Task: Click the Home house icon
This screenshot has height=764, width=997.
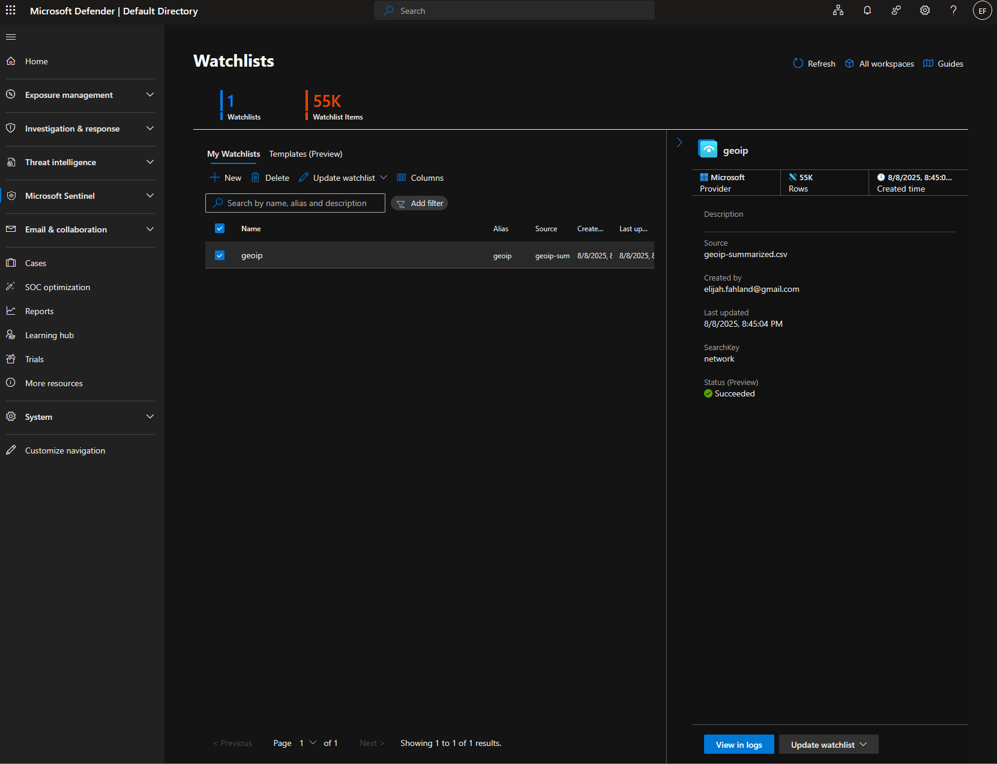Action: click(x=11, y=61)
